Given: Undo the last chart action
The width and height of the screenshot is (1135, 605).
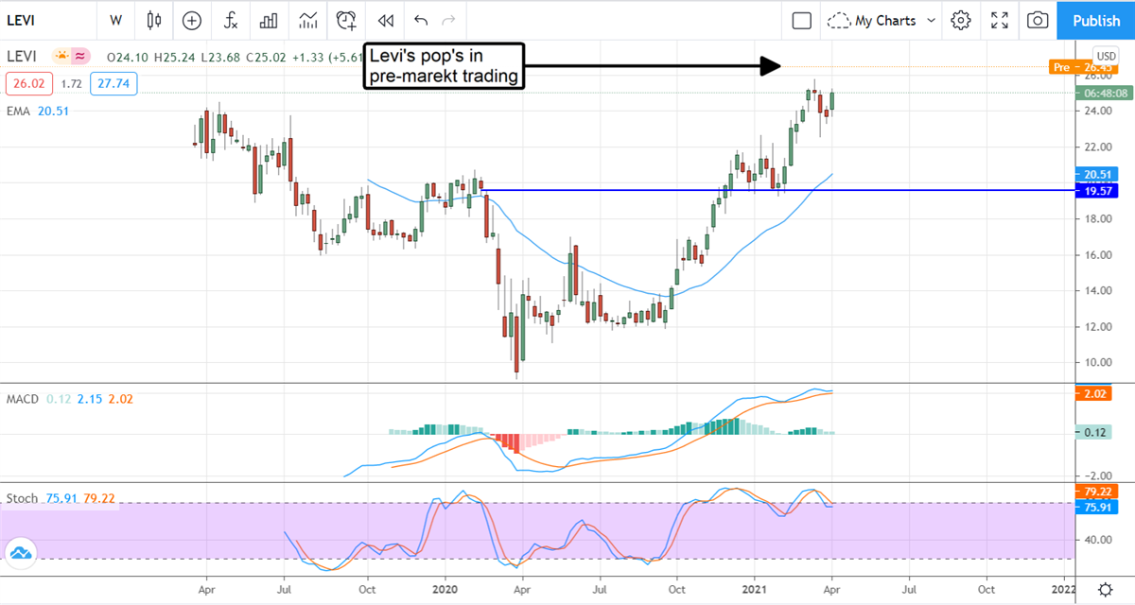Looking at the screenshot, I should (x=421, y=20).
